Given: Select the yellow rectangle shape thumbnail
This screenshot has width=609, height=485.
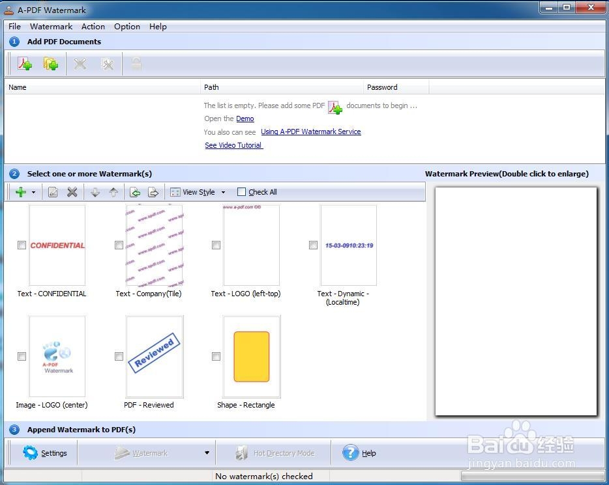Looking at the screenshot, I should [251, 357].
